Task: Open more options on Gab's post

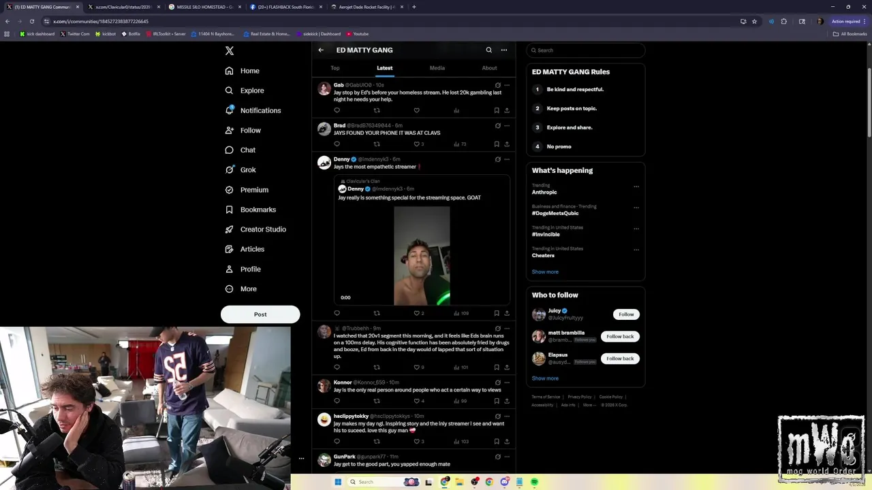Action: click(506, 85)
